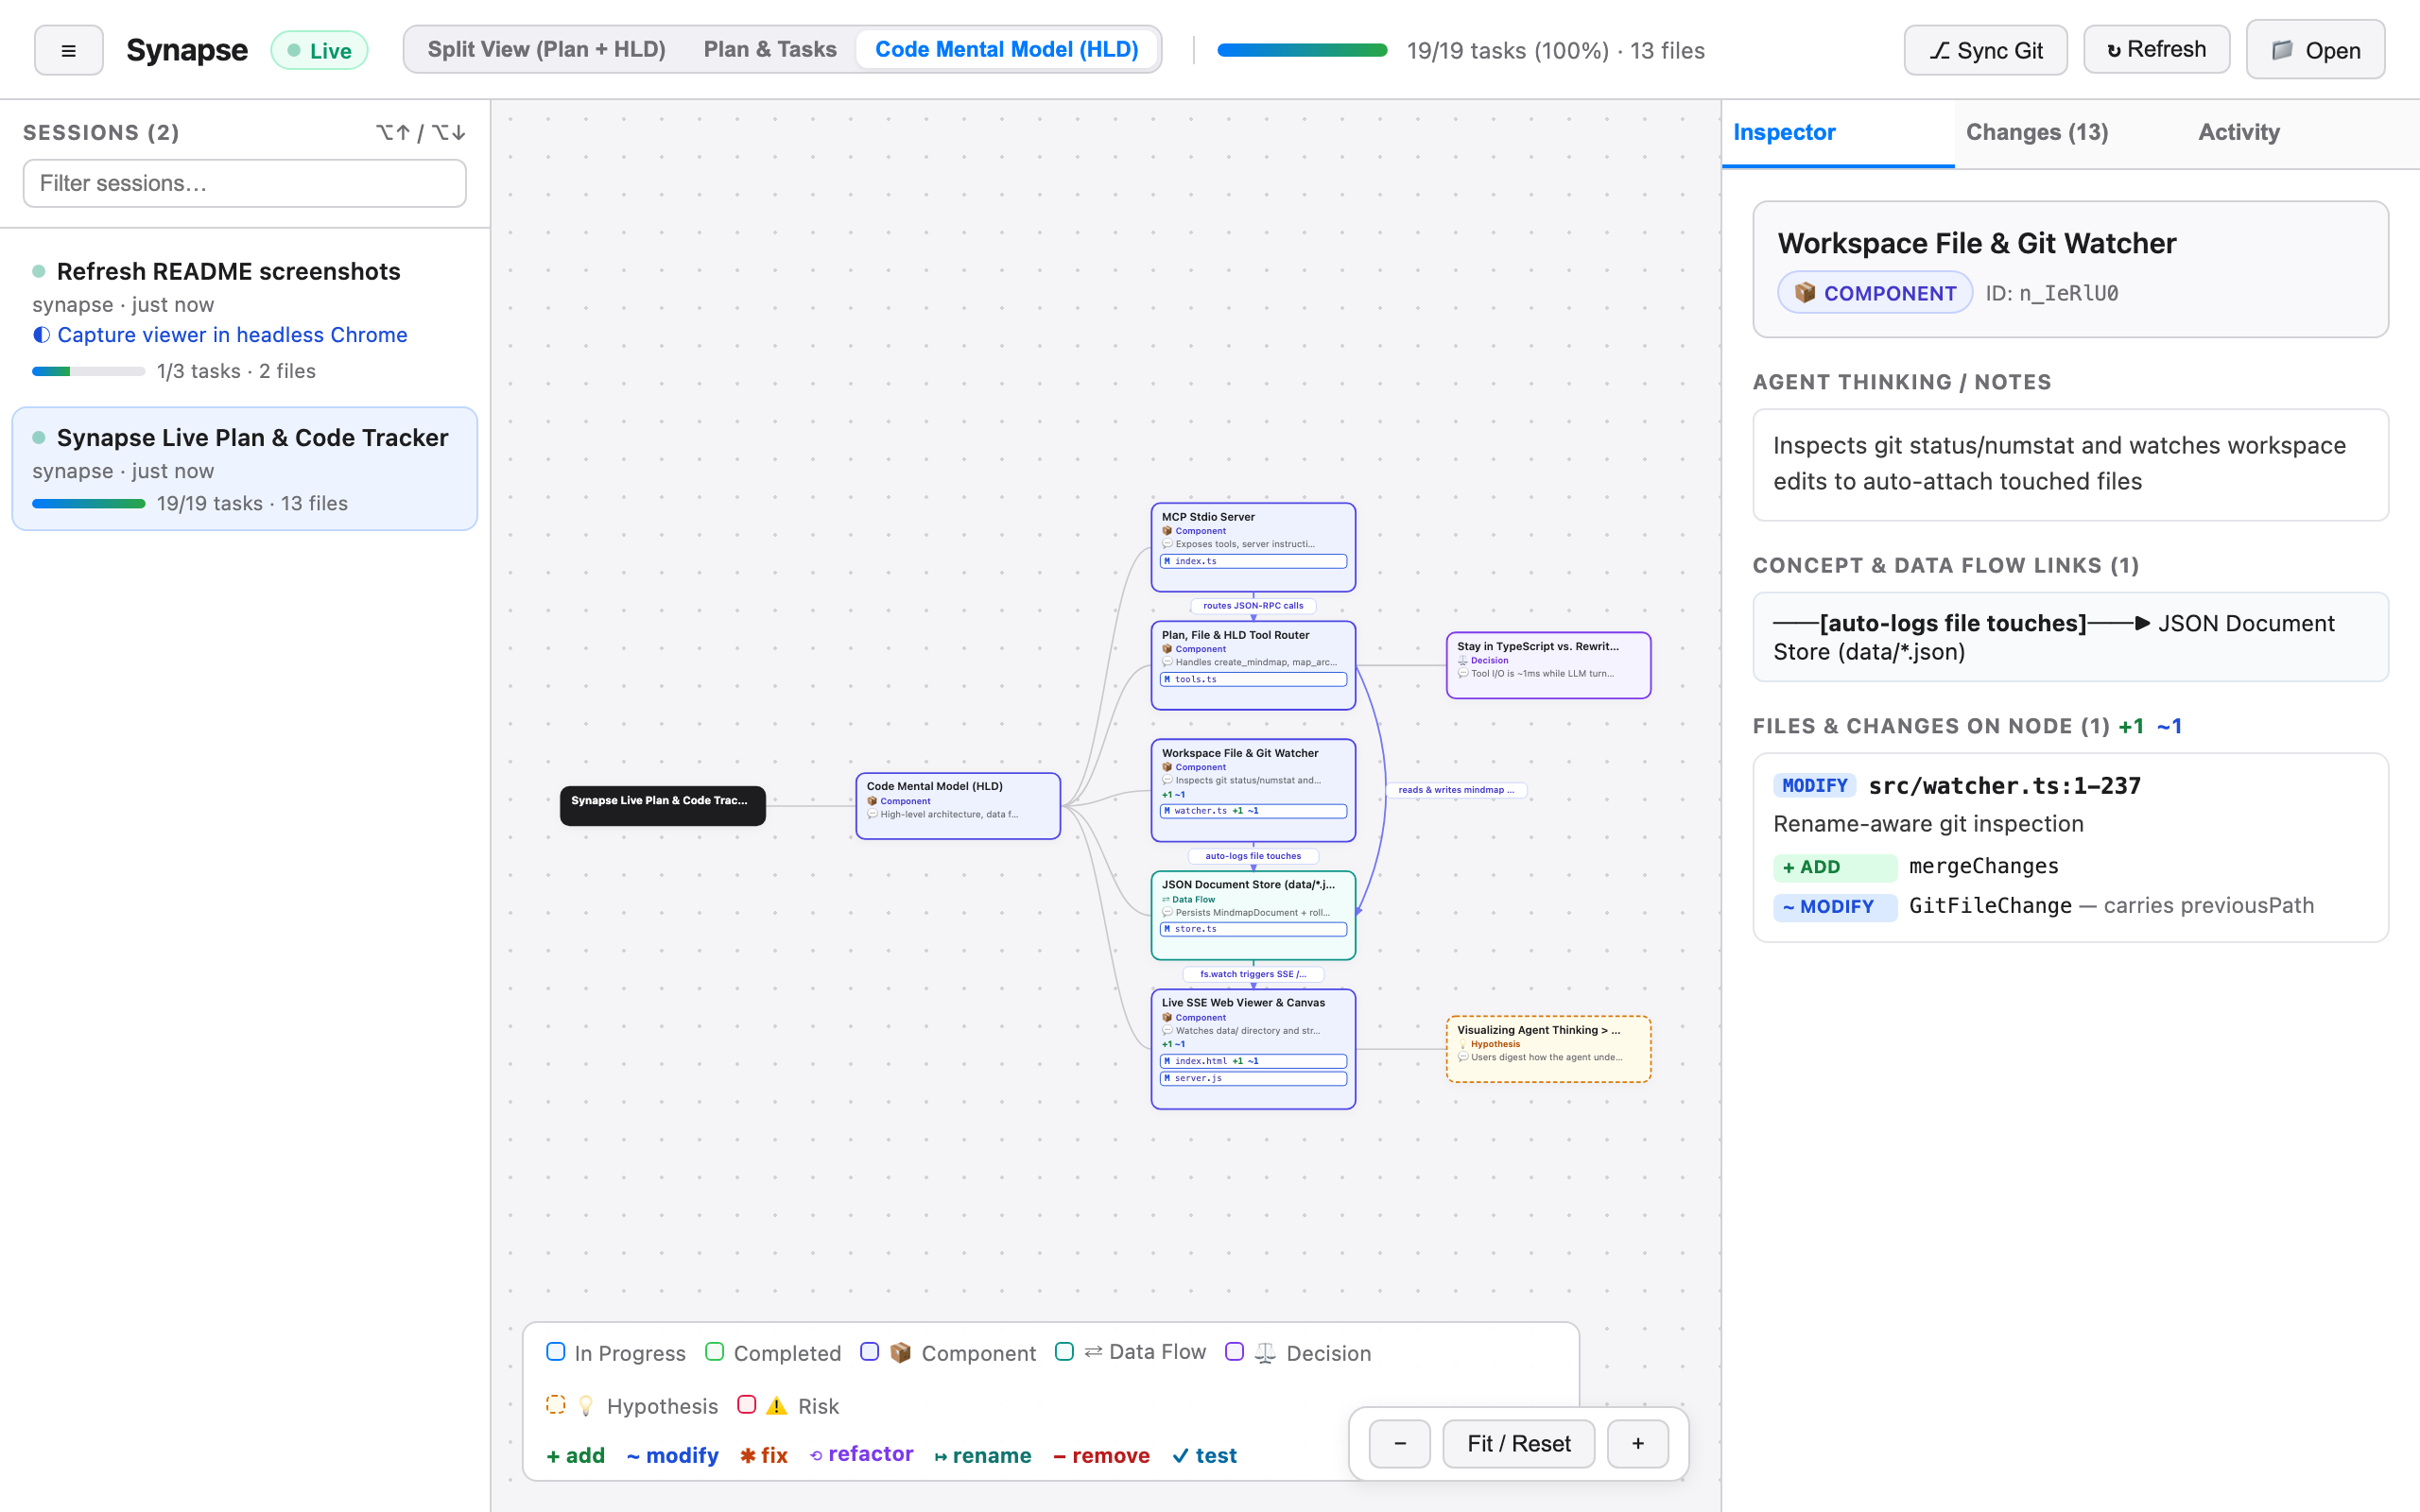The width and height of the screenshot is (2420, 1512).
Task: Click the '+ add' legend tag
Action: click(575, 1455)
